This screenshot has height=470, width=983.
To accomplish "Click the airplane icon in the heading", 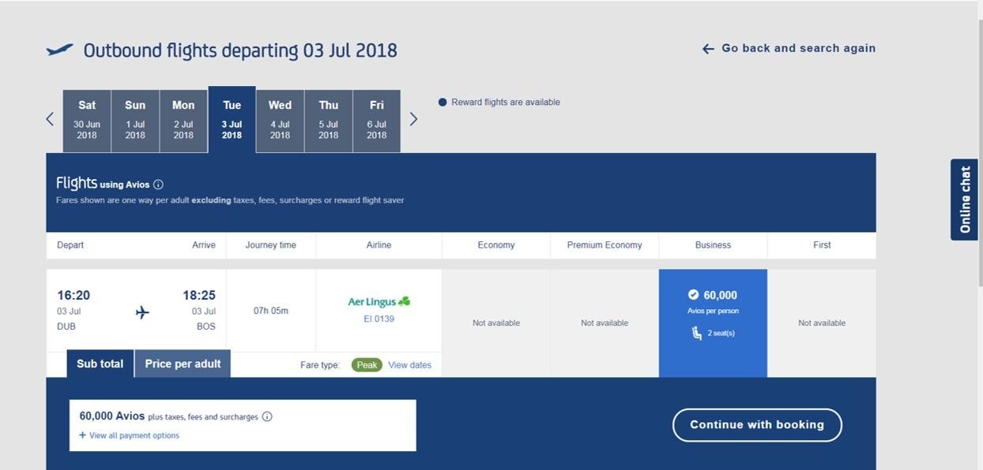I will [x=59, y=50].
